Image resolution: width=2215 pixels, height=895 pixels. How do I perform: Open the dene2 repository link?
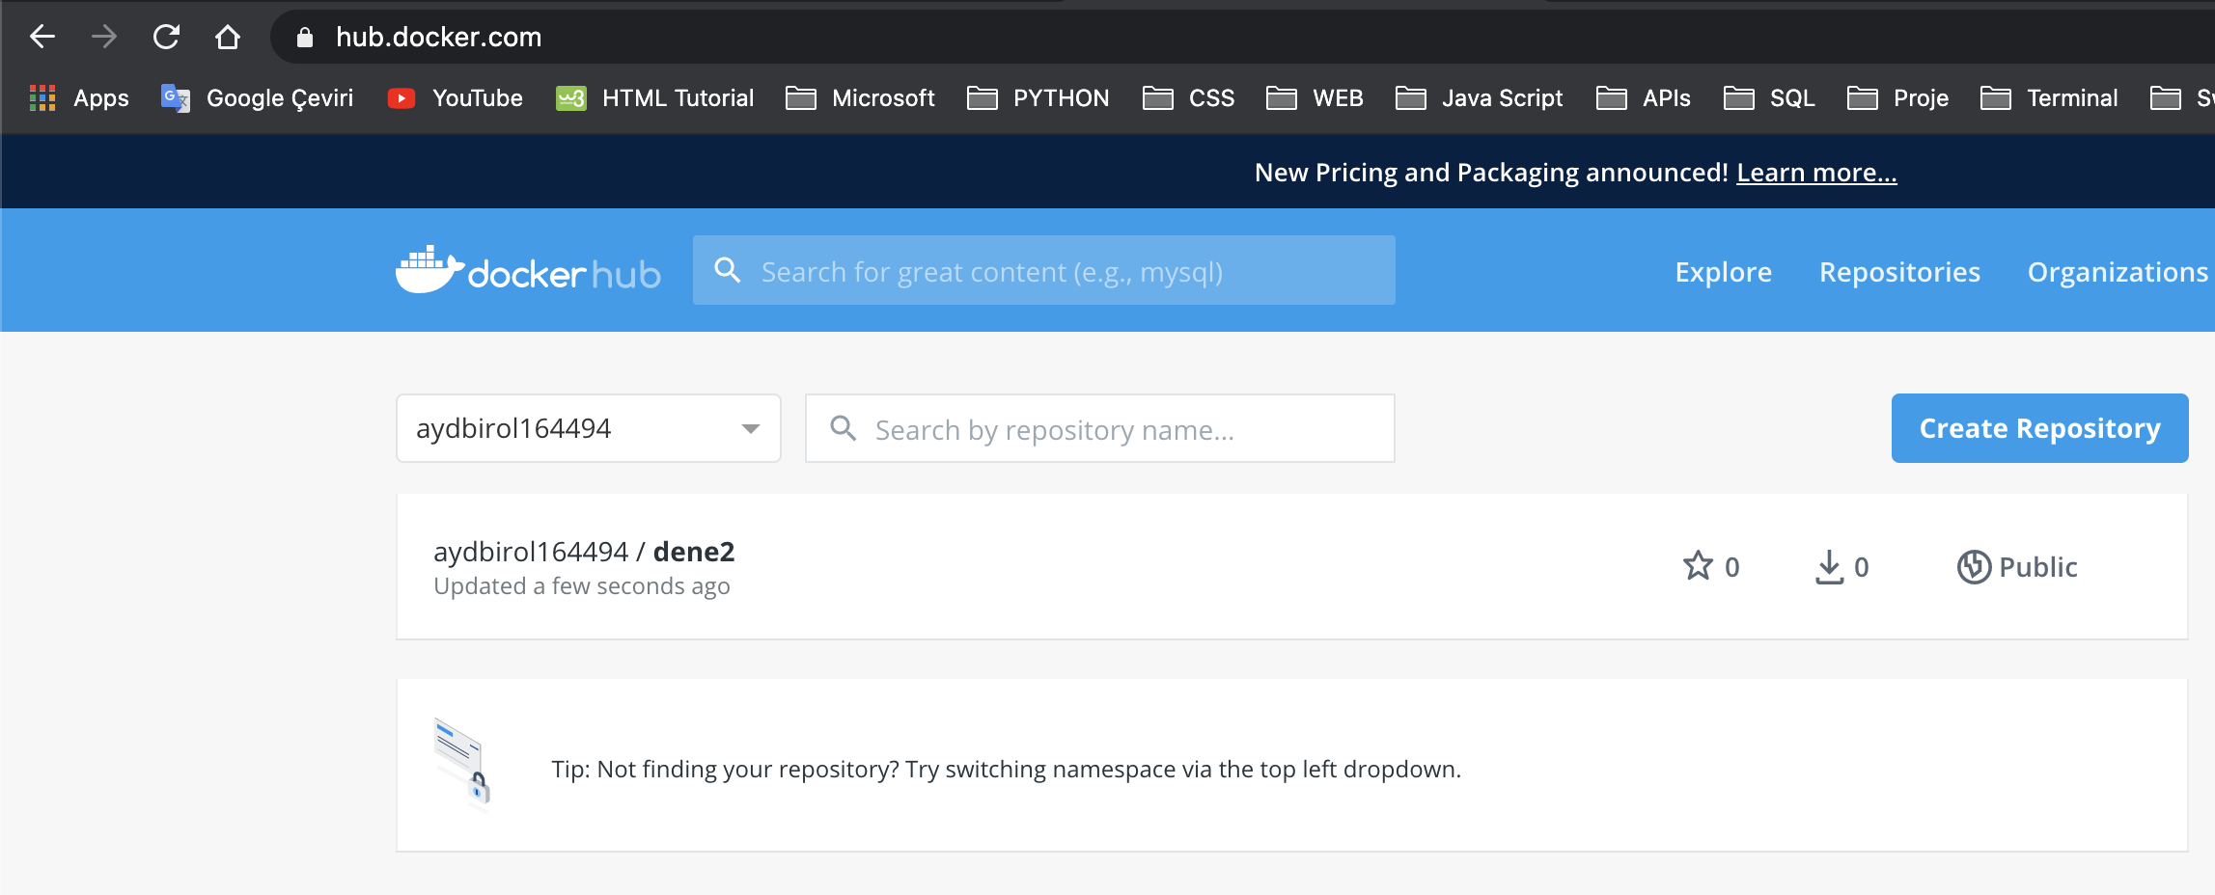[x=693, y=552]
